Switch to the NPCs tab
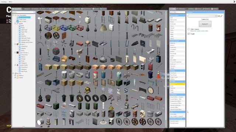 (x=42, y=9)
